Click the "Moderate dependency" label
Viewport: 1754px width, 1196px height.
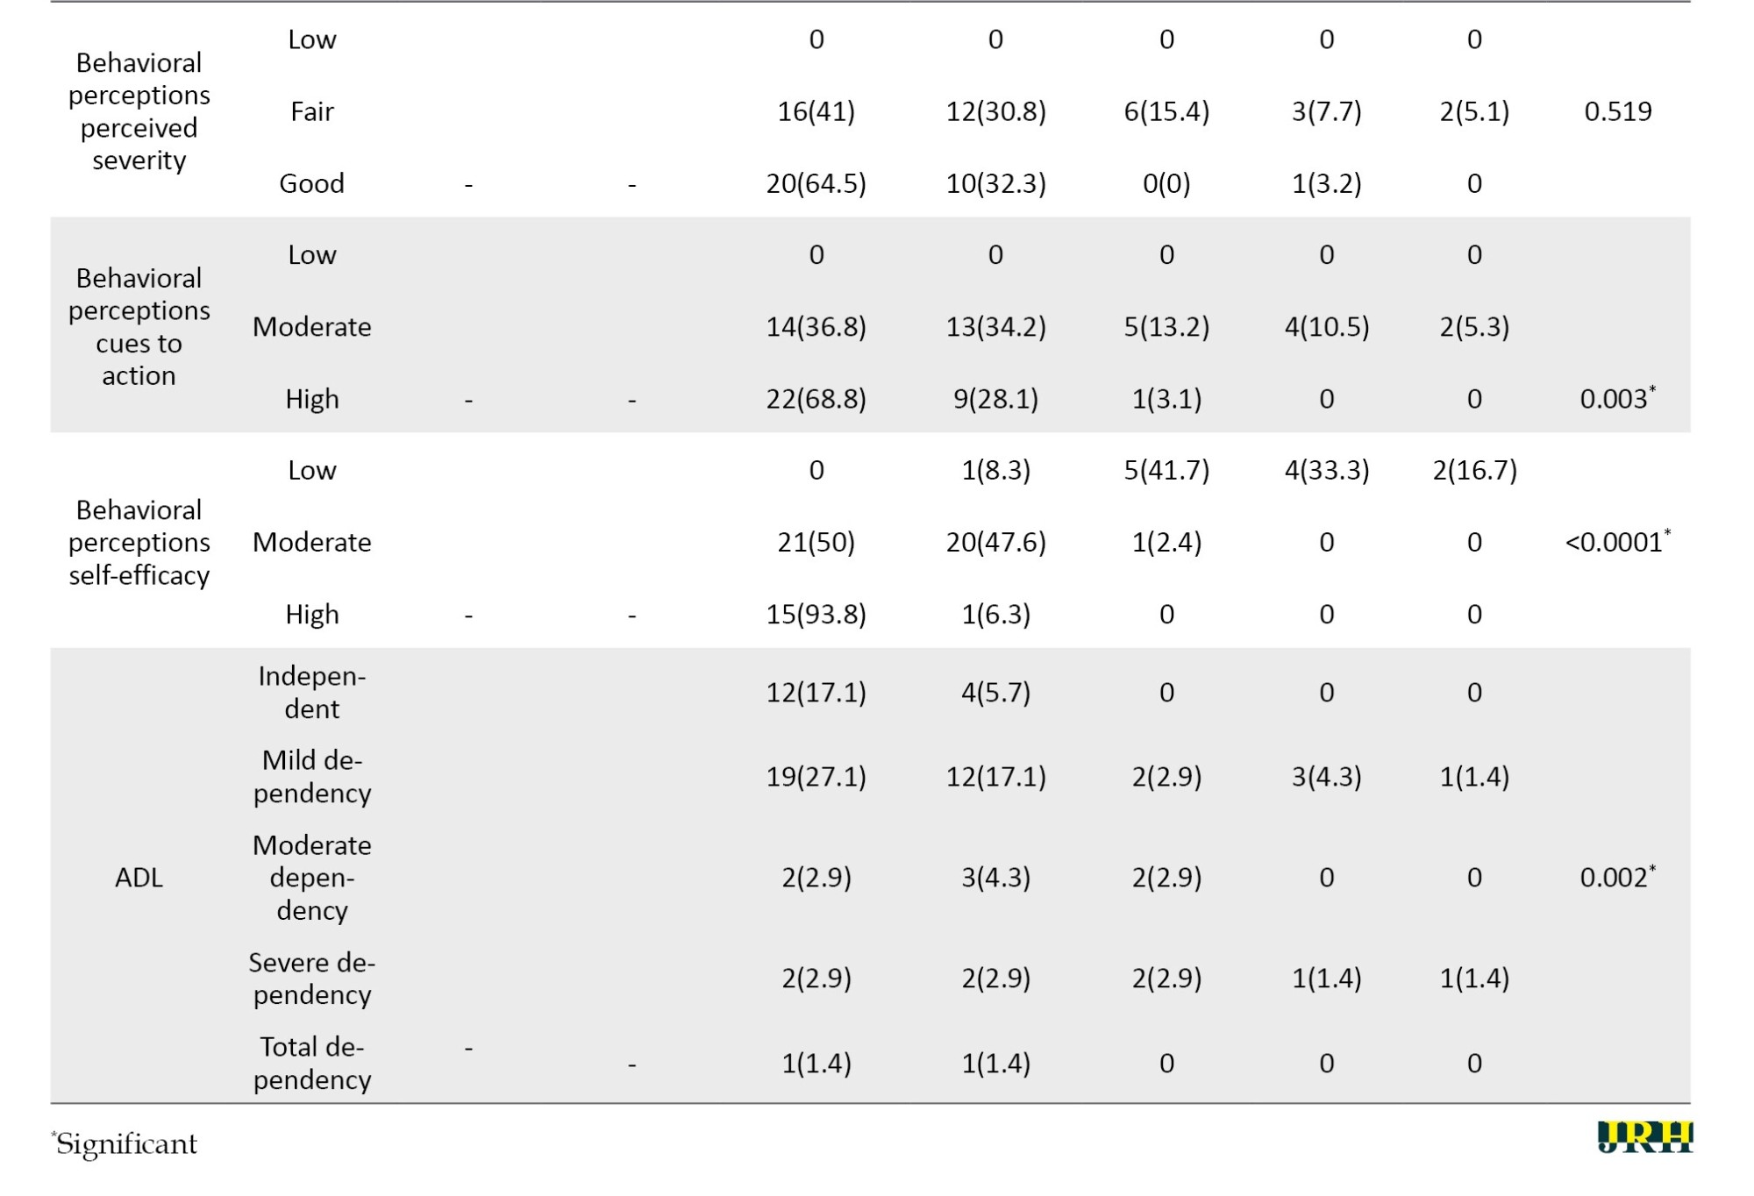coord(311,877)
